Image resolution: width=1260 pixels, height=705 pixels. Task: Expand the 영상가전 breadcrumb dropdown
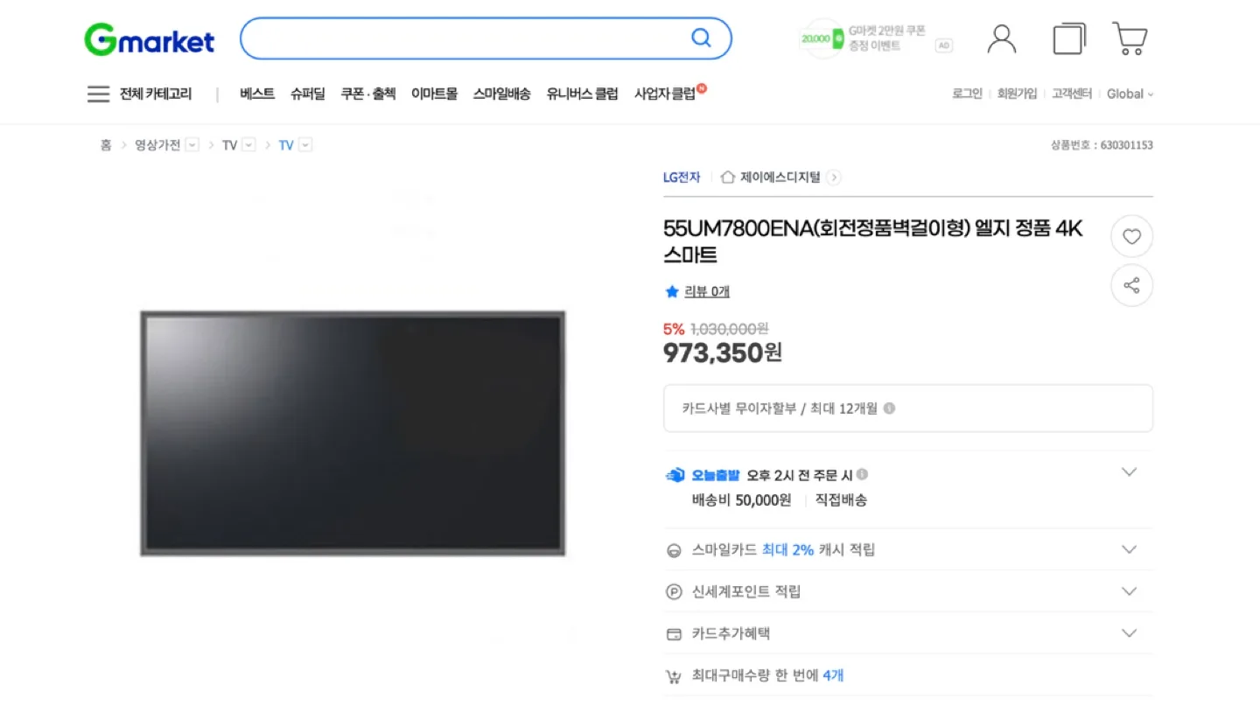tap(192, 145)
